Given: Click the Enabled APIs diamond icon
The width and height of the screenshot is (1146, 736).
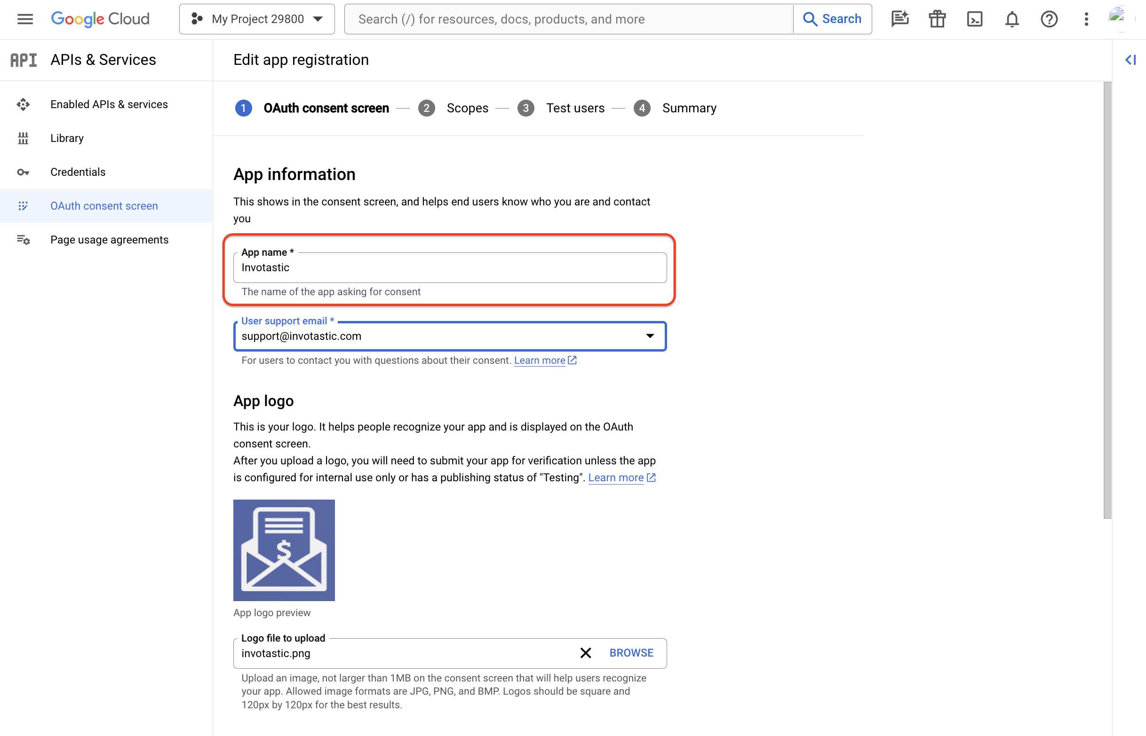Looking at the screenshot, I should [x=23, y=104].
